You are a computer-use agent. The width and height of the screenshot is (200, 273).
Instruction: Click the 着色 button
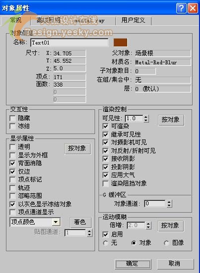point(81,223)
